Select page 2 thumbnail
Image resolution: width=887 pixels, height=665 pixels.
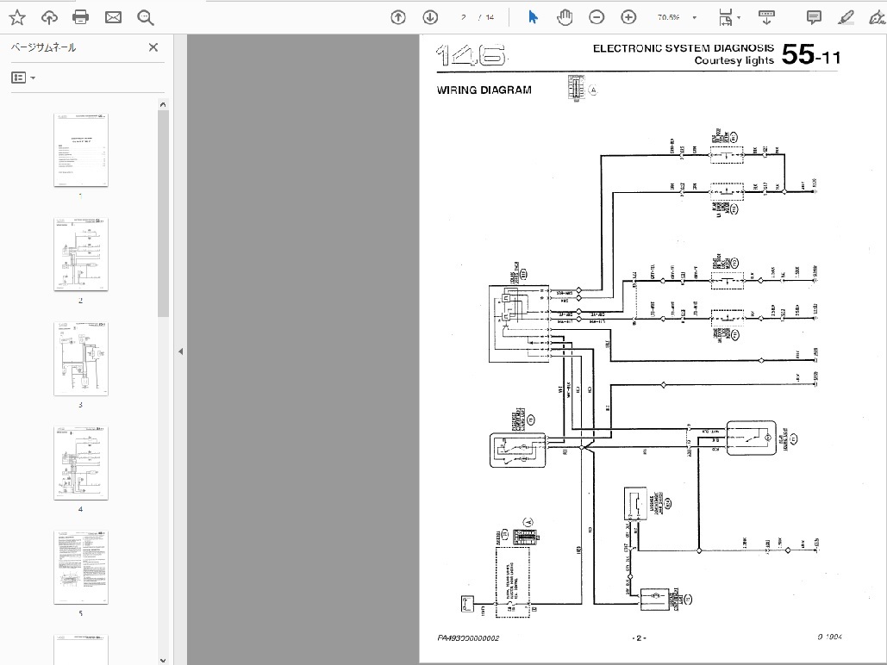[81, 254]
